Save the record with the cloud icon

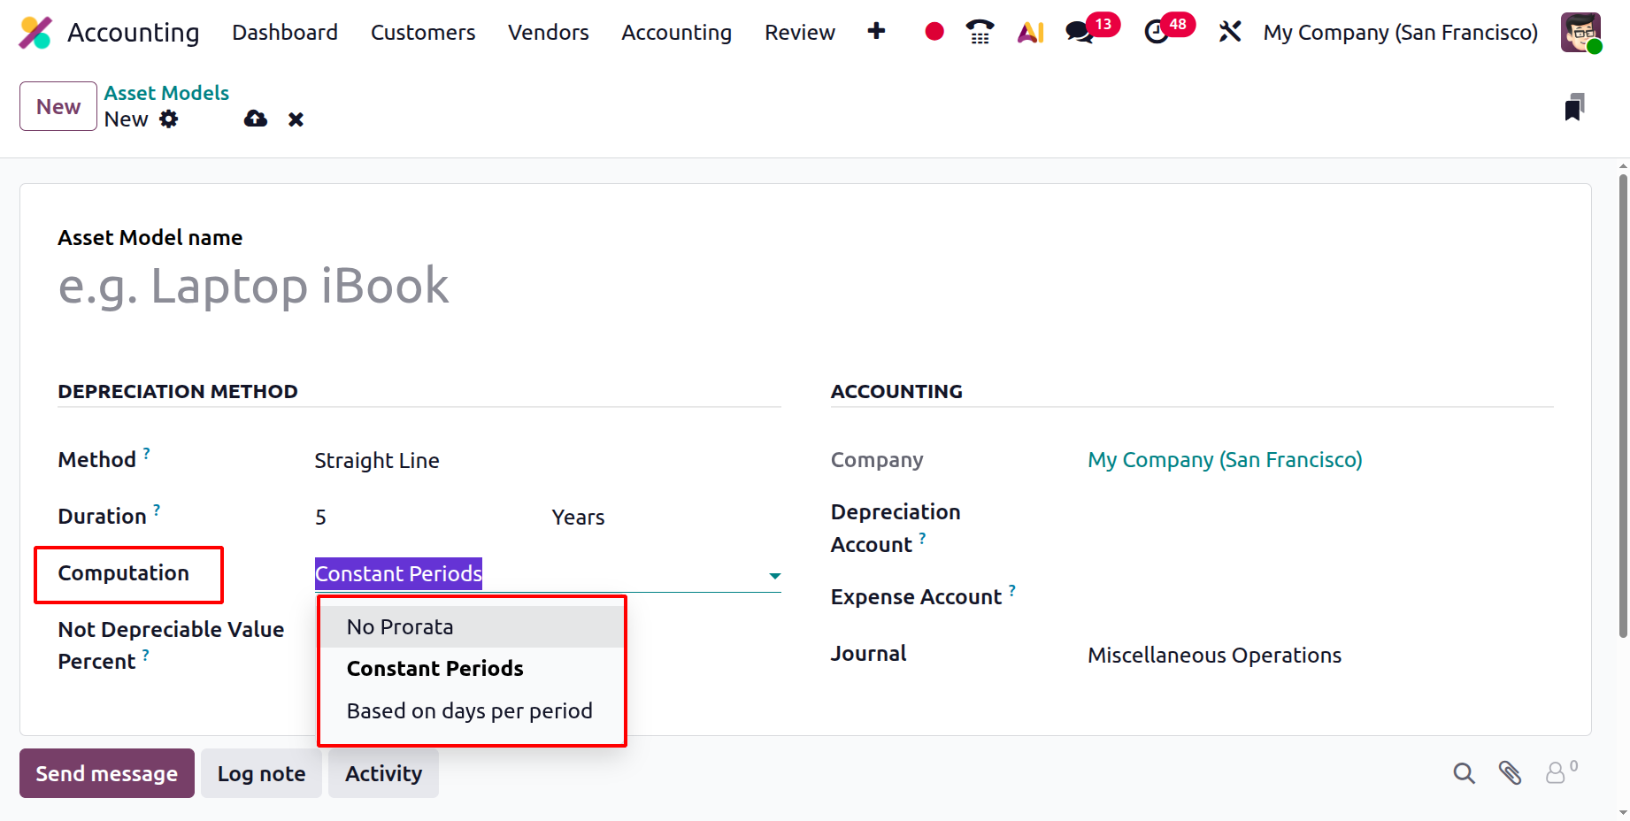coord(256,119)
